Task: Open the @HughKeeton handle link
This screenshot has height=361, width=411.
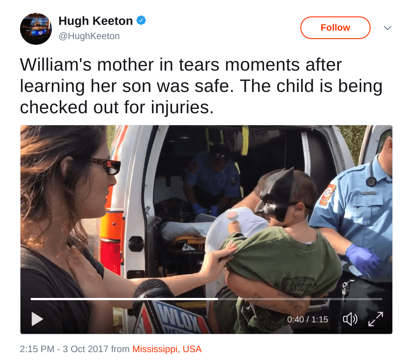Action: [89, 36]
